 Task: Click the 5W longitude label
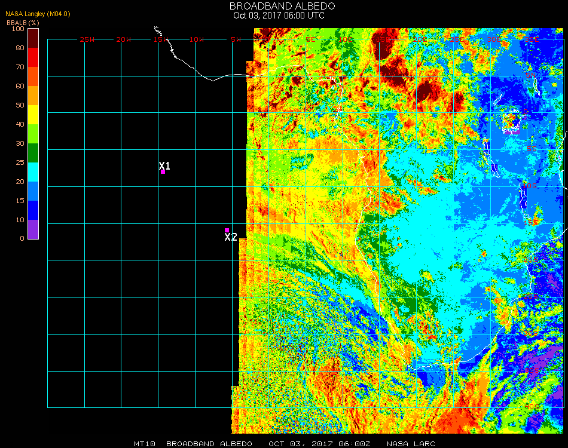pos(236,39)
